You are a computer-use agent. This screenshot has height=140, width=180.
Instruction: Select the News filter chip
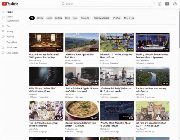tap(67, 18)
